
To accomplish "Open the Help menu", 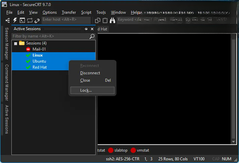I will (x=135, y=12).
